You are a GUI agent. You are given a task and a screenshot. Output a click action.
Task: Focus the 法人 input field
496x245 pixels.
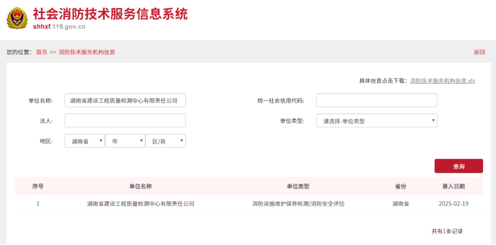(x=125, y=120)
